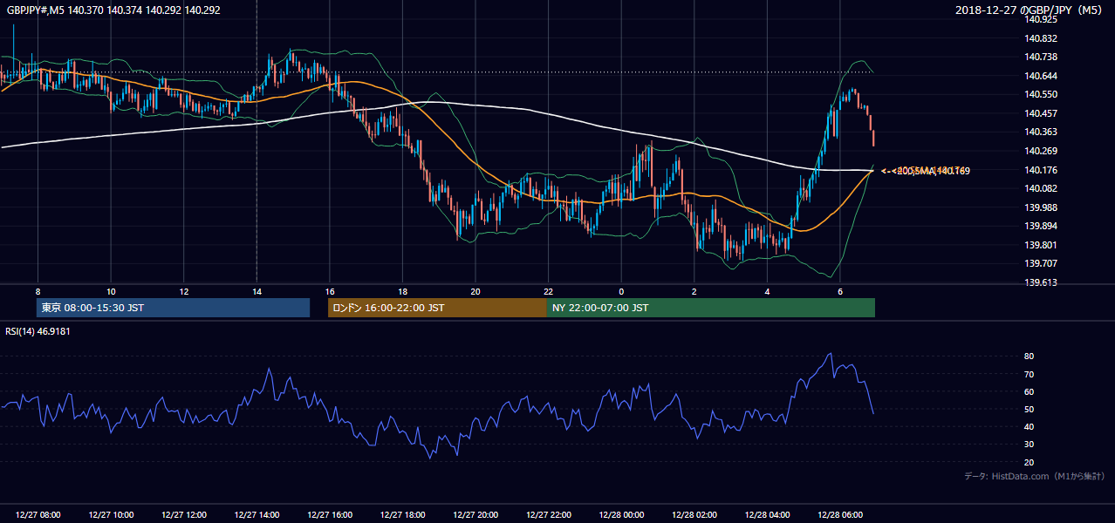Click the 12/27 16:00 date label
1115x523 pixels.
click(x=330, y=514)
